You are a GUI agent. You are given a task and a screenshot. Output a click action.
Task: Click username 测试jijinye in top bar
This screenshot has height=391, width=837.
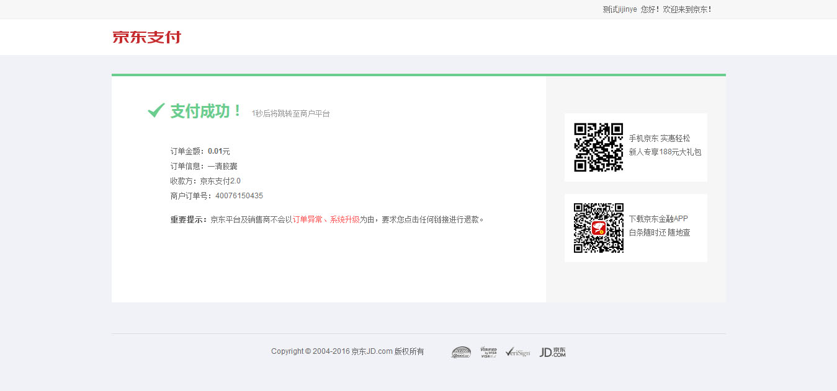(x=619, y=9)
